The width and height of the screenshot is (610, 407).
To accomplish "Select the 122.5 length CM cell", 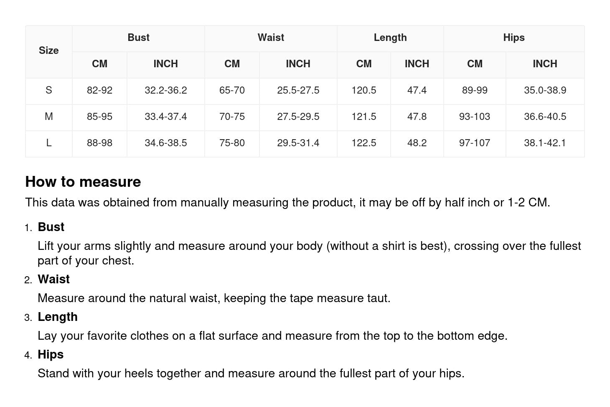I will coord(363,143).
